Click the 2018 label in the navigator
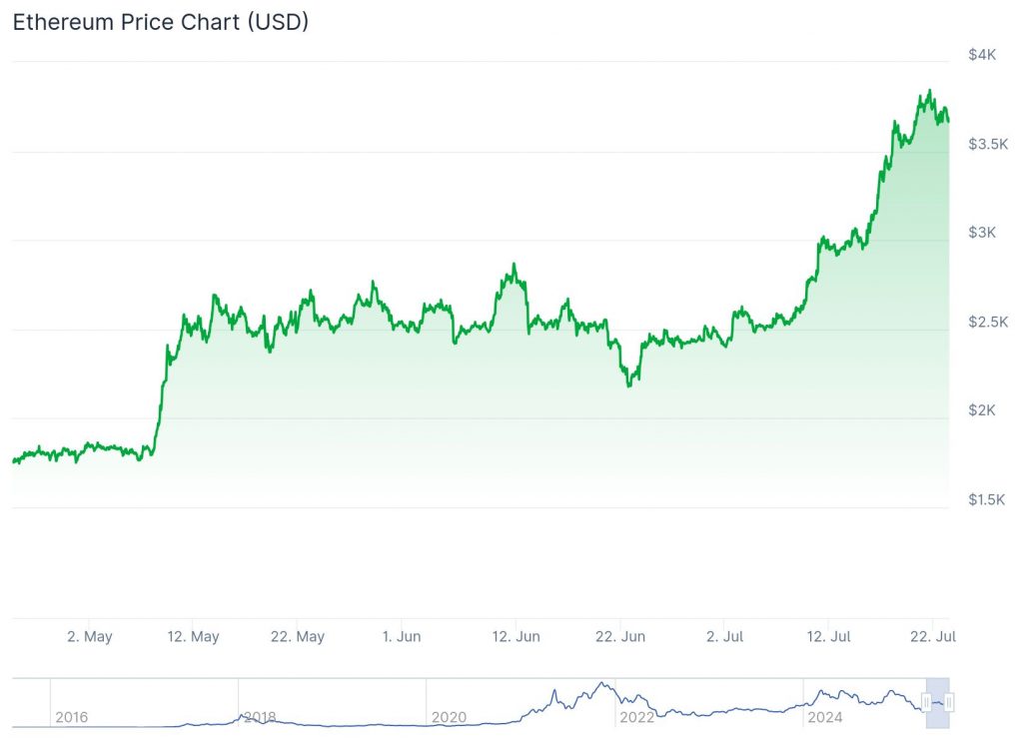This screenshot has width=1023, height=746. pos(260,717)
